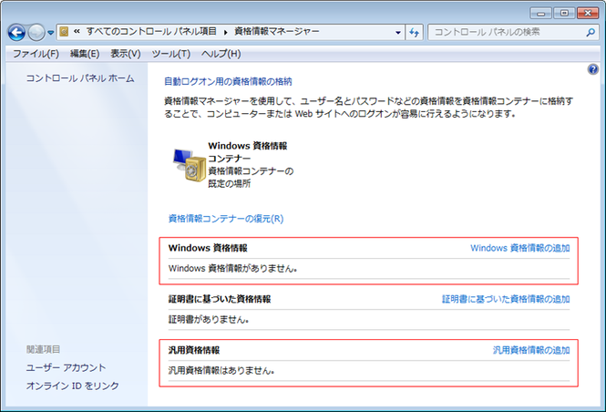Image resolution: width=606 pixels, height=412 pixels.
Task: Open the recent pages dropdown arrow
Action: (x=51, y=33)
